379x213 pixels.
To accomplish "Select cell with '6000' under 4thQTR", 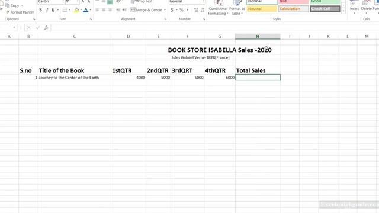I will [220, 78].
